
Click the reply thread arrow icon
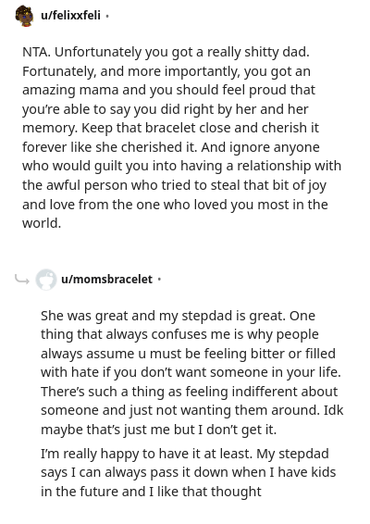[x=22, y=279]
